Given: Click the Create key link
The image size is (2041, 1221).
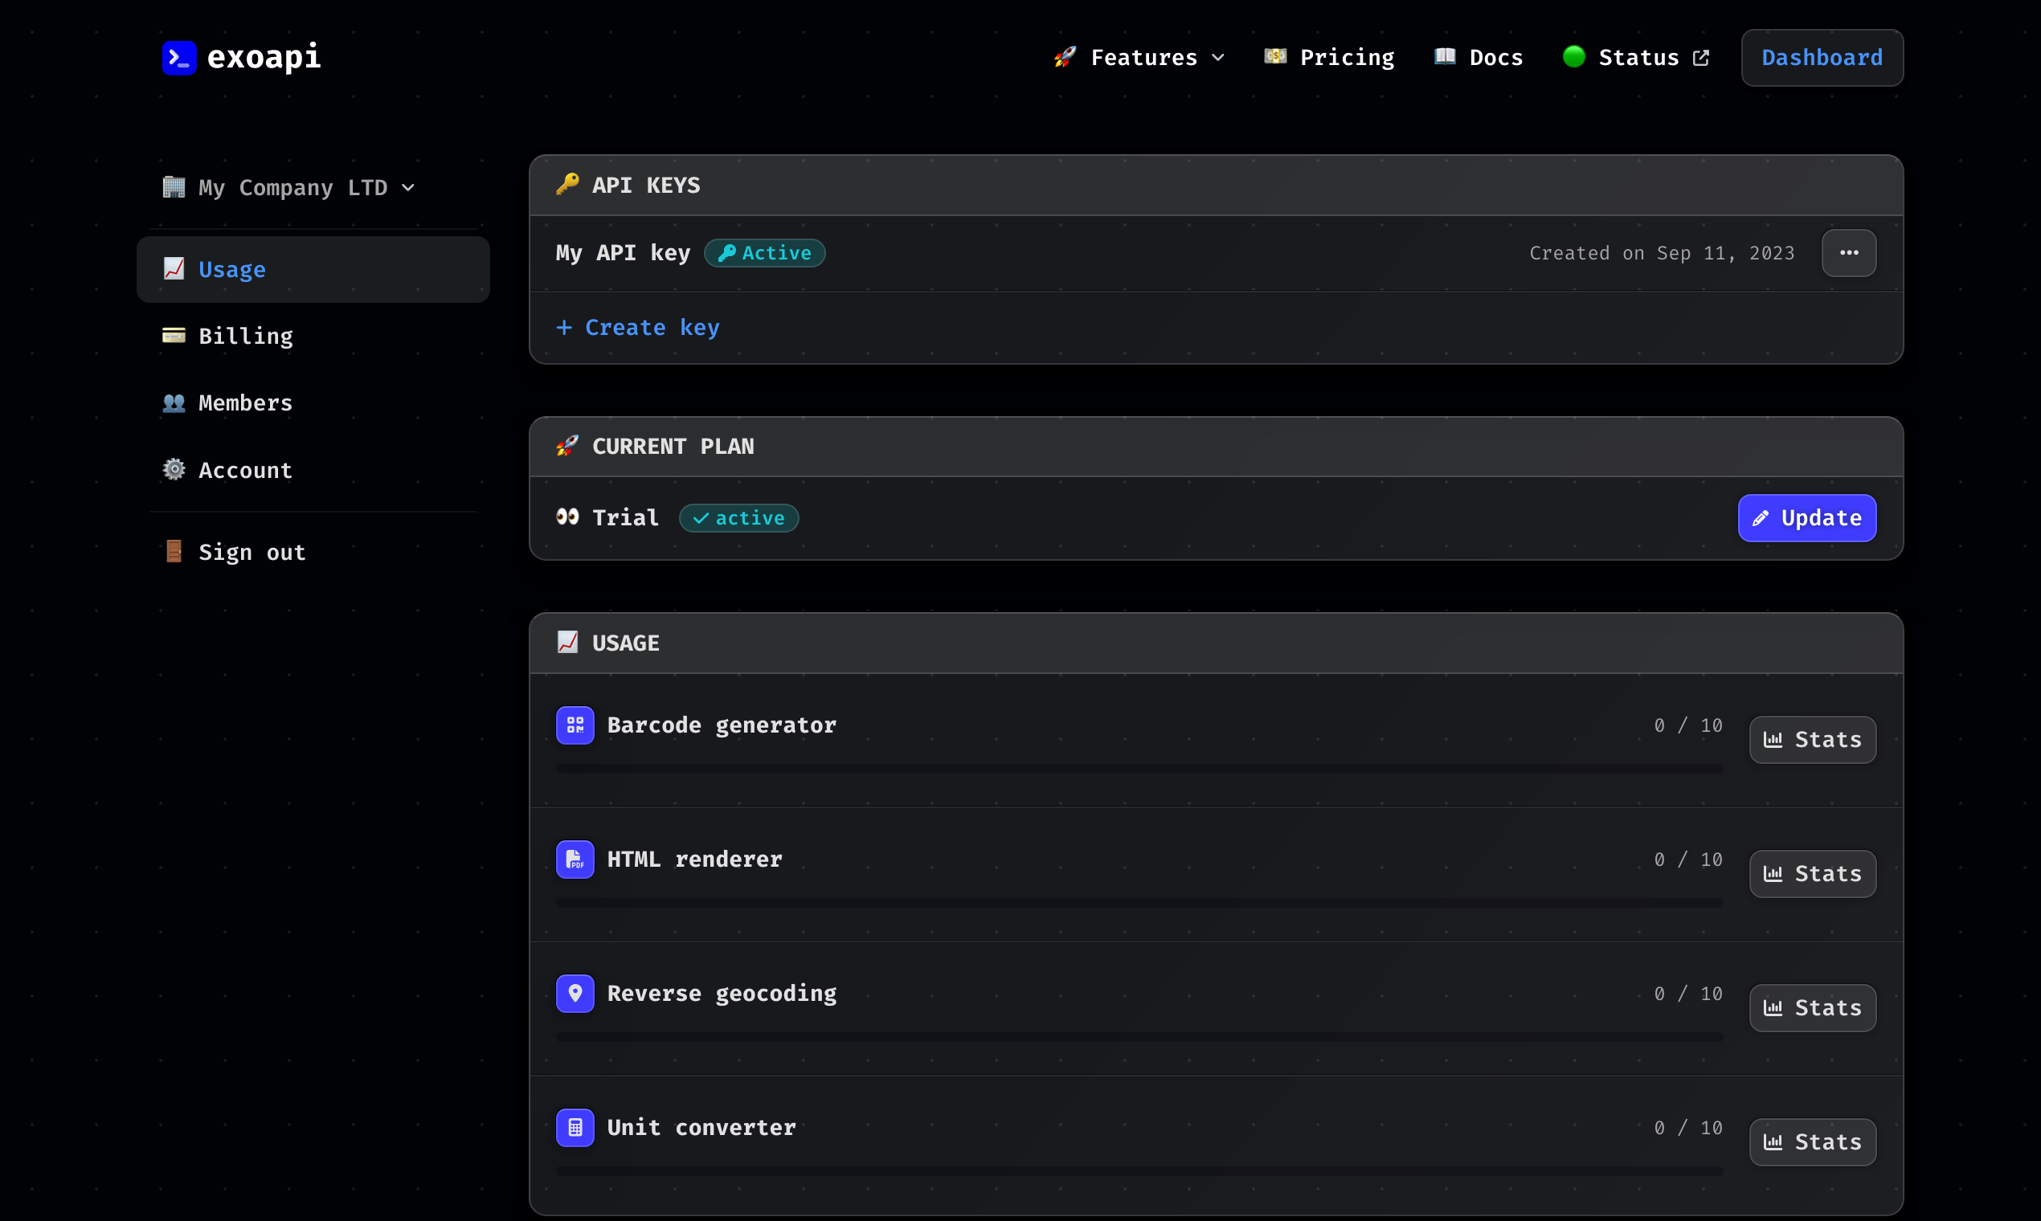Looking at the screenshot, I should [x=638, y=328].
